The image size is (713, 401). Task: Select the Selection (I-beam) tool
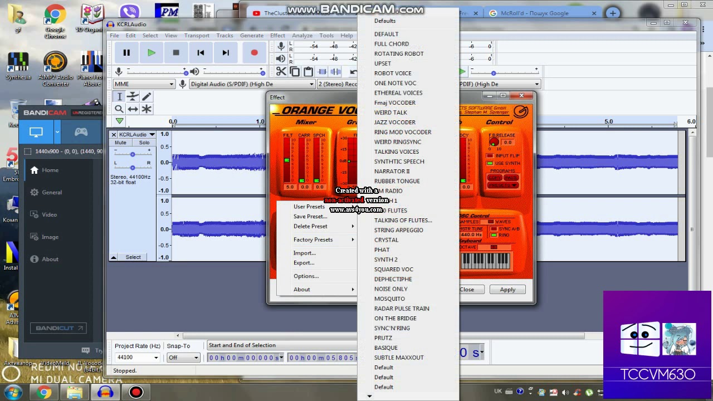coord(119,96)
